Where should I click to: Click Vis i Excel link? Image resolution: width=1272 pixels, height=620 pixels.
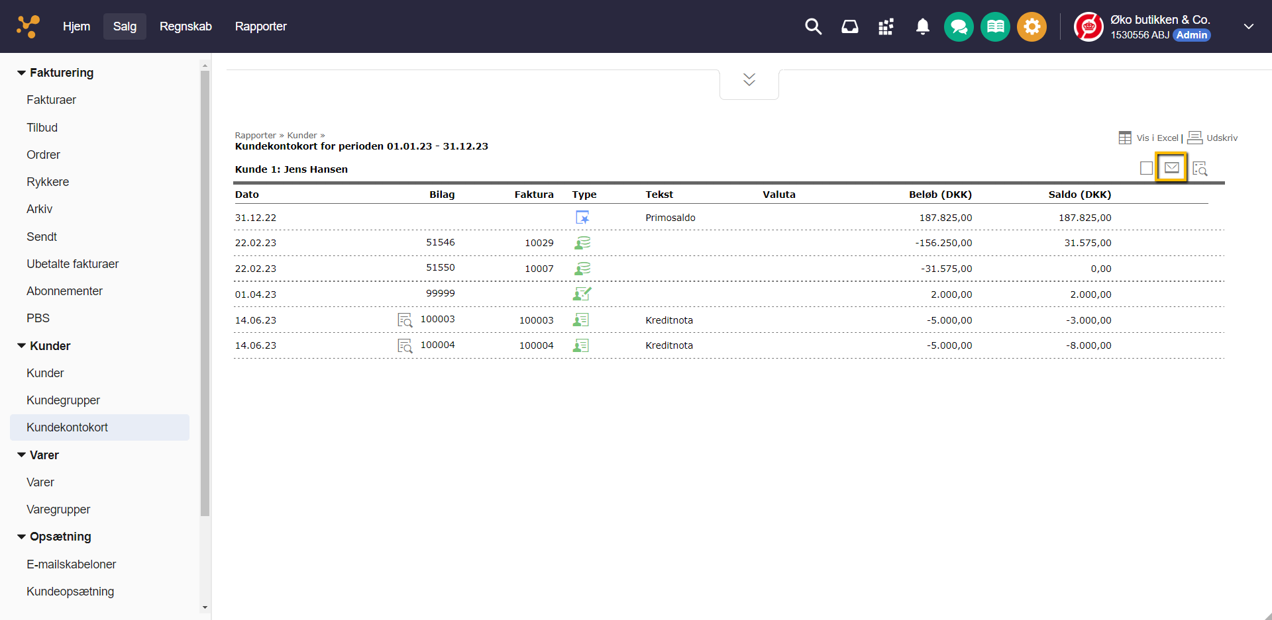click(x=1157, y=138)
